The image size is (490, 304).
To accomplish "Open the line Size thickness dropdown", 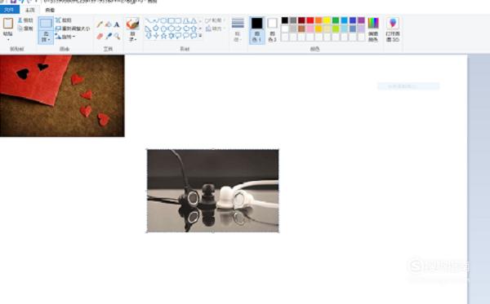I will coord(238,30).
